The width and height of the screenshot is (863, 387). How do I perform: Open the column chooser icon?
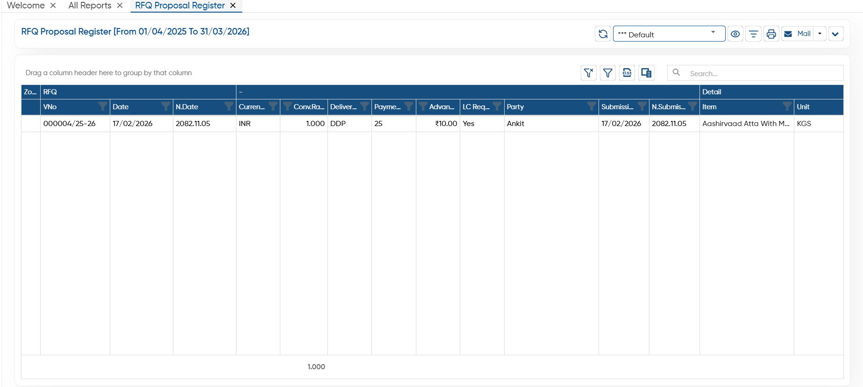point(646,73)
